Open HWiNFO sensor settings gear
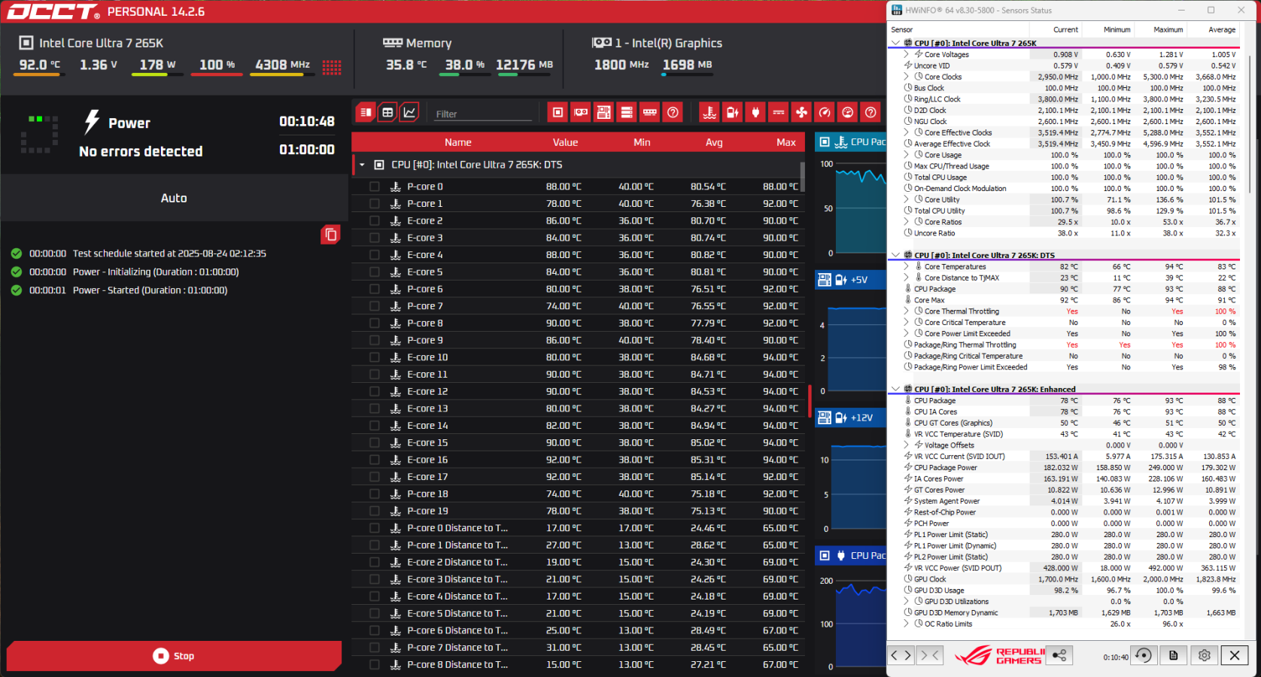Image resolution: width=1261 pixels, height=677 pixels. pyautogui.click(x=1204, y=655)
